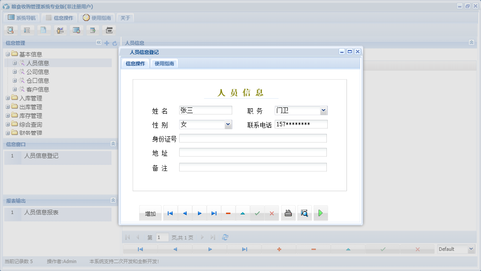Collapse the 报表输出 panel
The height and width of the screenshot is (271, 481).
(x=112, y=201)
